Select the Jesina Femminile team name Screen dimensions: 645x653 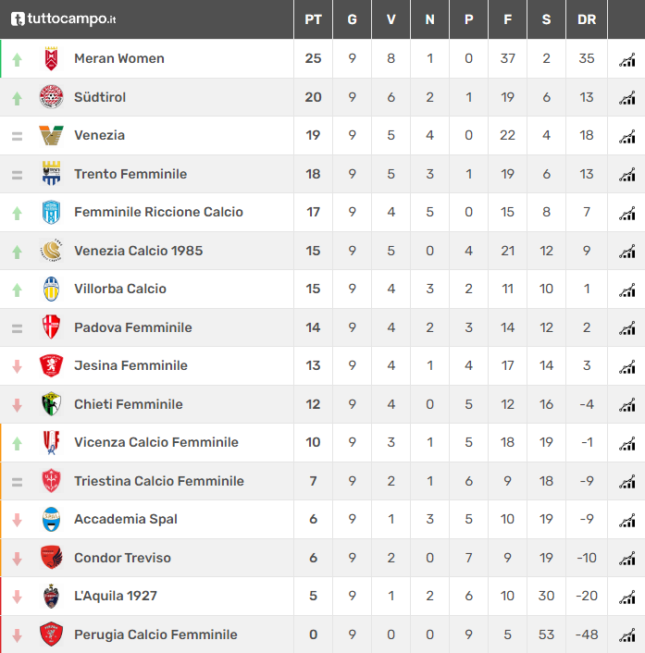point(130,365)
